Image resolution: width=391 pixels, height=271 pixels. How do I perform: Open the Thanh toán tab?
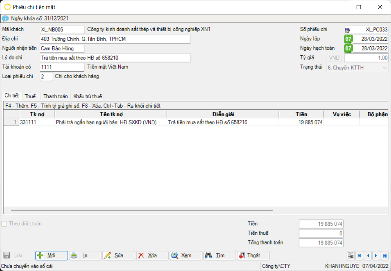56,96
